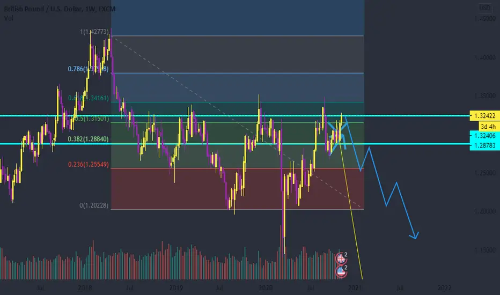This screenshot has width=500, height=295.
Task: Select the 1.32422 yellow price label
Action: point(484,116)
